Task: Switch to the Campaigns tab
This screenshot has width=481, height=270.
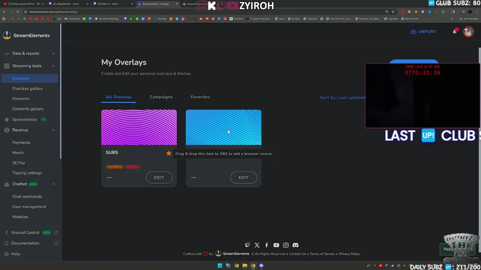Action: (x=161, y=97)
